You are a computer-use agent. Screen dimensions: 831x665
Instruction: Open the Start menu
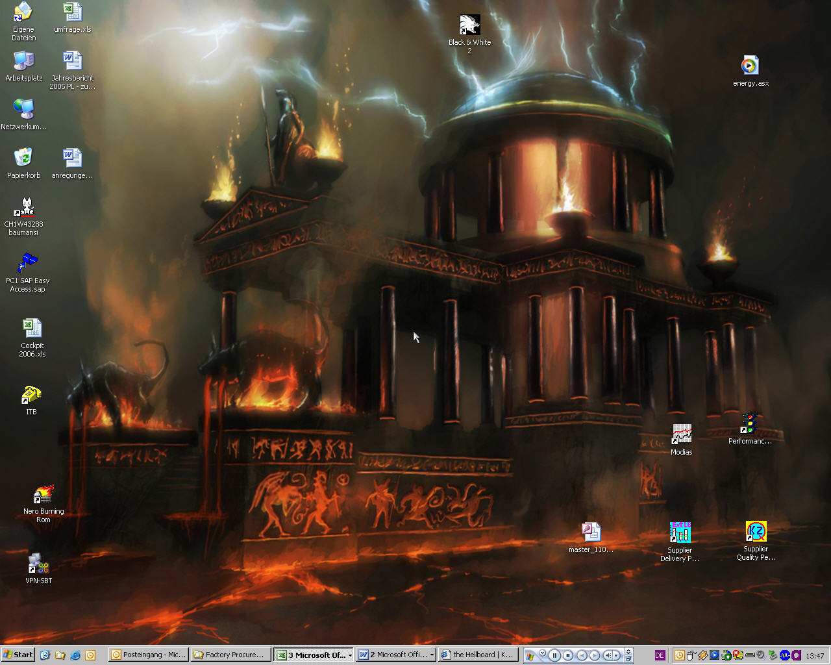[x=18, y=655]
